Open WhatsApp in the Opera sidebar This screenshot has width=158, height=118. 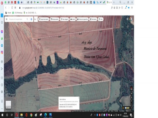point(2,39)
